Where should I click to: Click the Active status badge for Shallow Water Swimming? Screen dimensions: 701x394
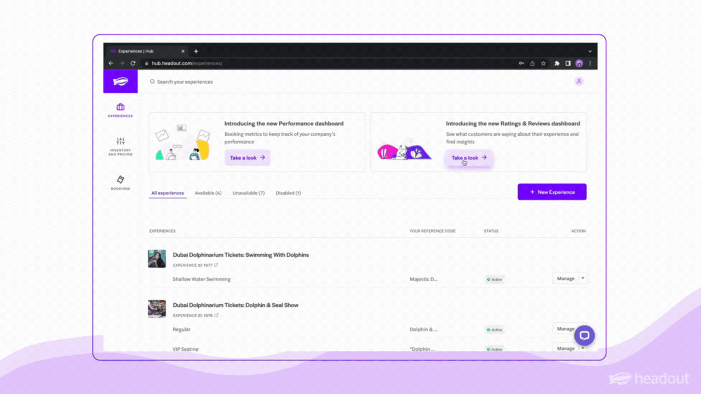point(495,280)
